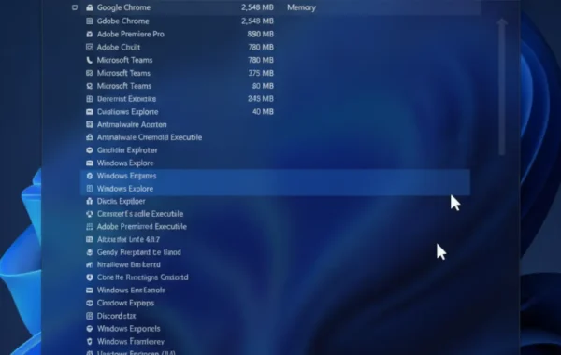
Task: Click the Gndidin Exprloter row icon
Action: (90, 150)
